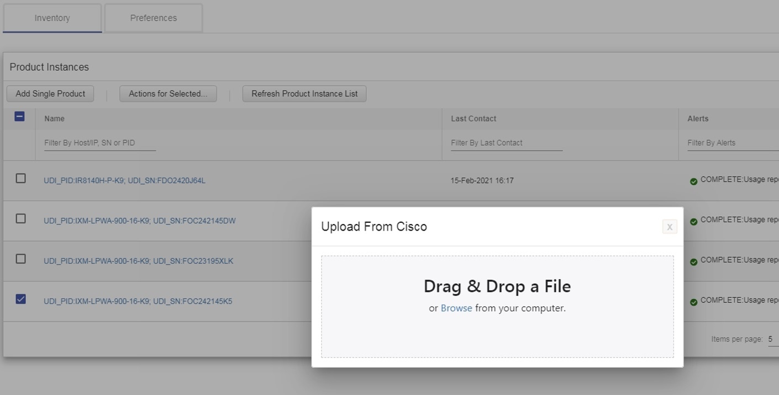Check the IR8140H-P-K9 row checkbox
779x395 pixels.
pos(20,178)
